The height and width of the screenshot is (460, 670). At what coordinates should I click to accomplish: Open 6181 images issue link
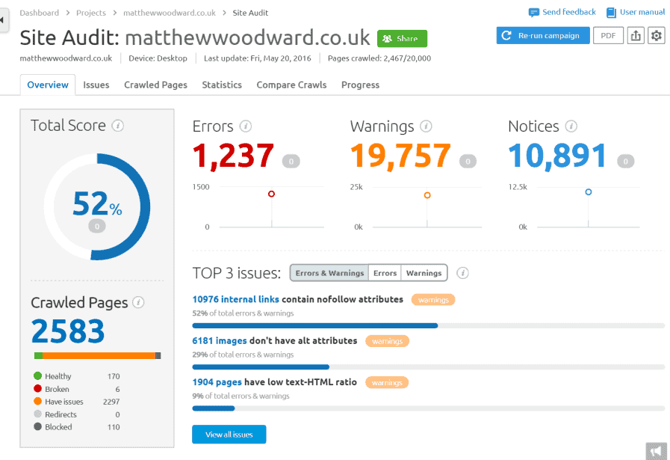(220, 340)
